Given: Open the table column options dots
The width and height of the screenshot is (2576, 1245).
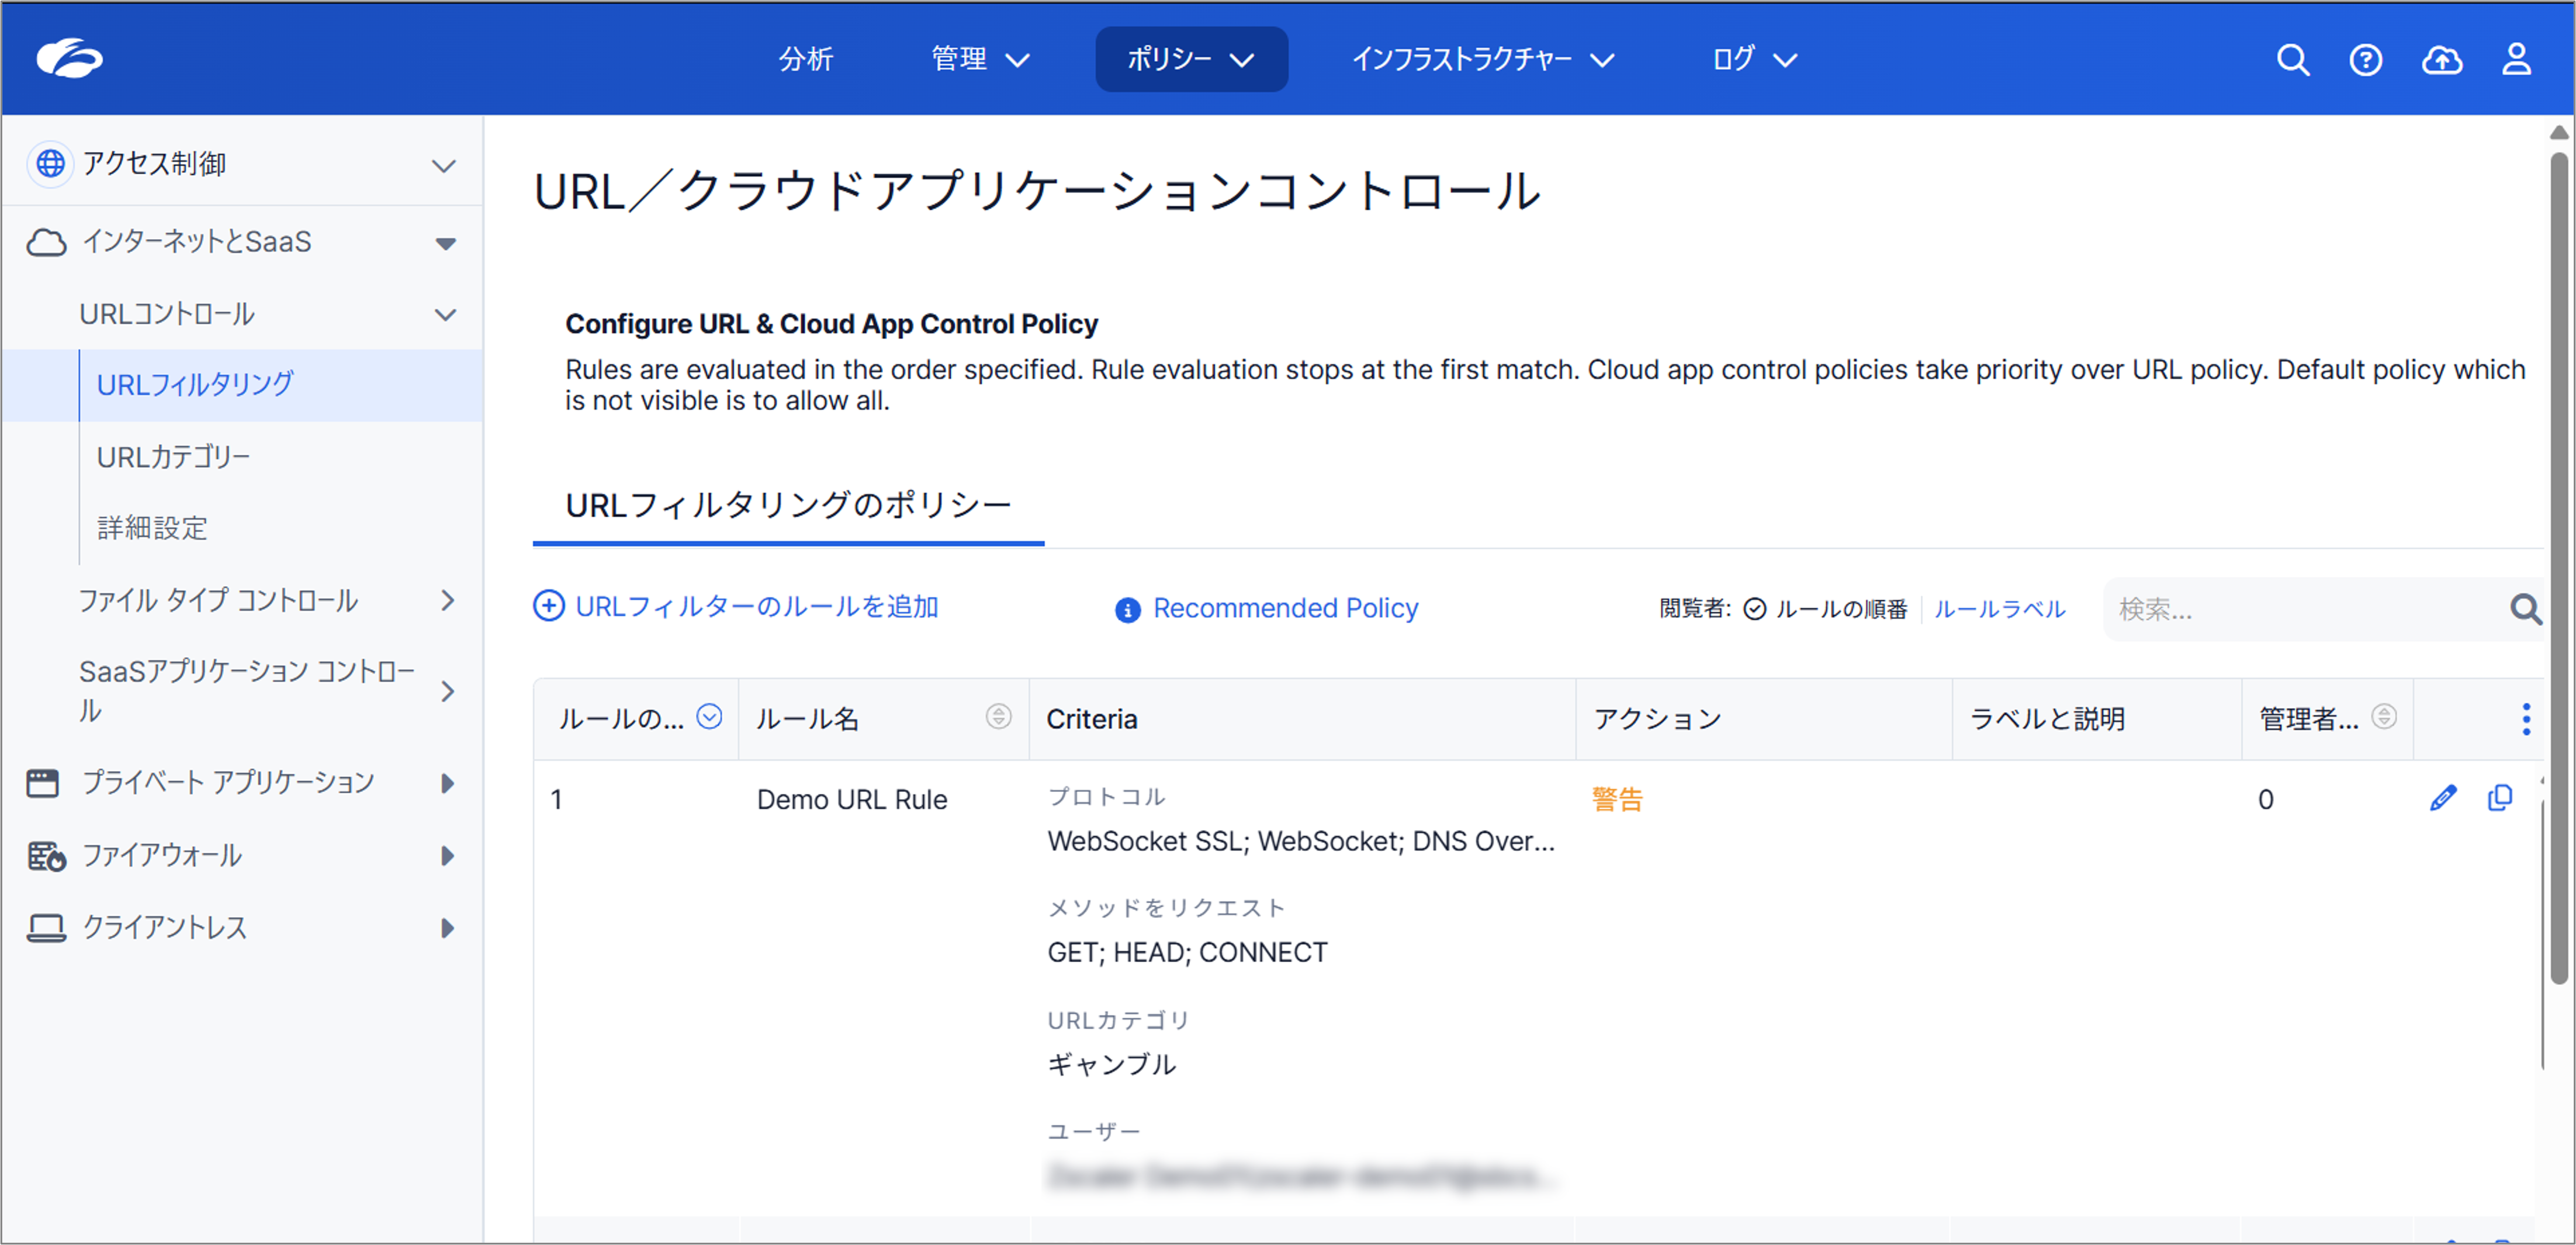Looking at the screenshot, I should coord(2525,719).
